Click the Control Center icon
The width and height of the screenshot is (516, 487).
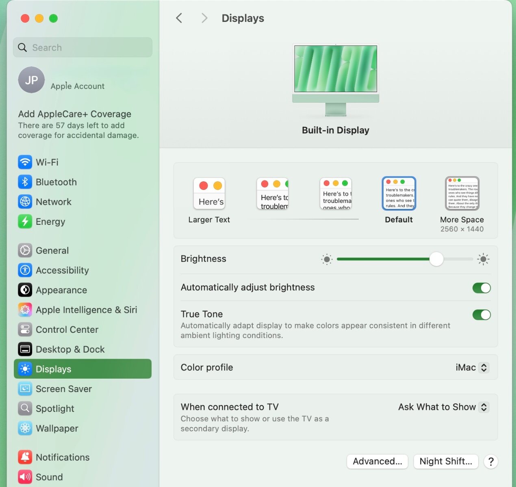tap(25, 330)
